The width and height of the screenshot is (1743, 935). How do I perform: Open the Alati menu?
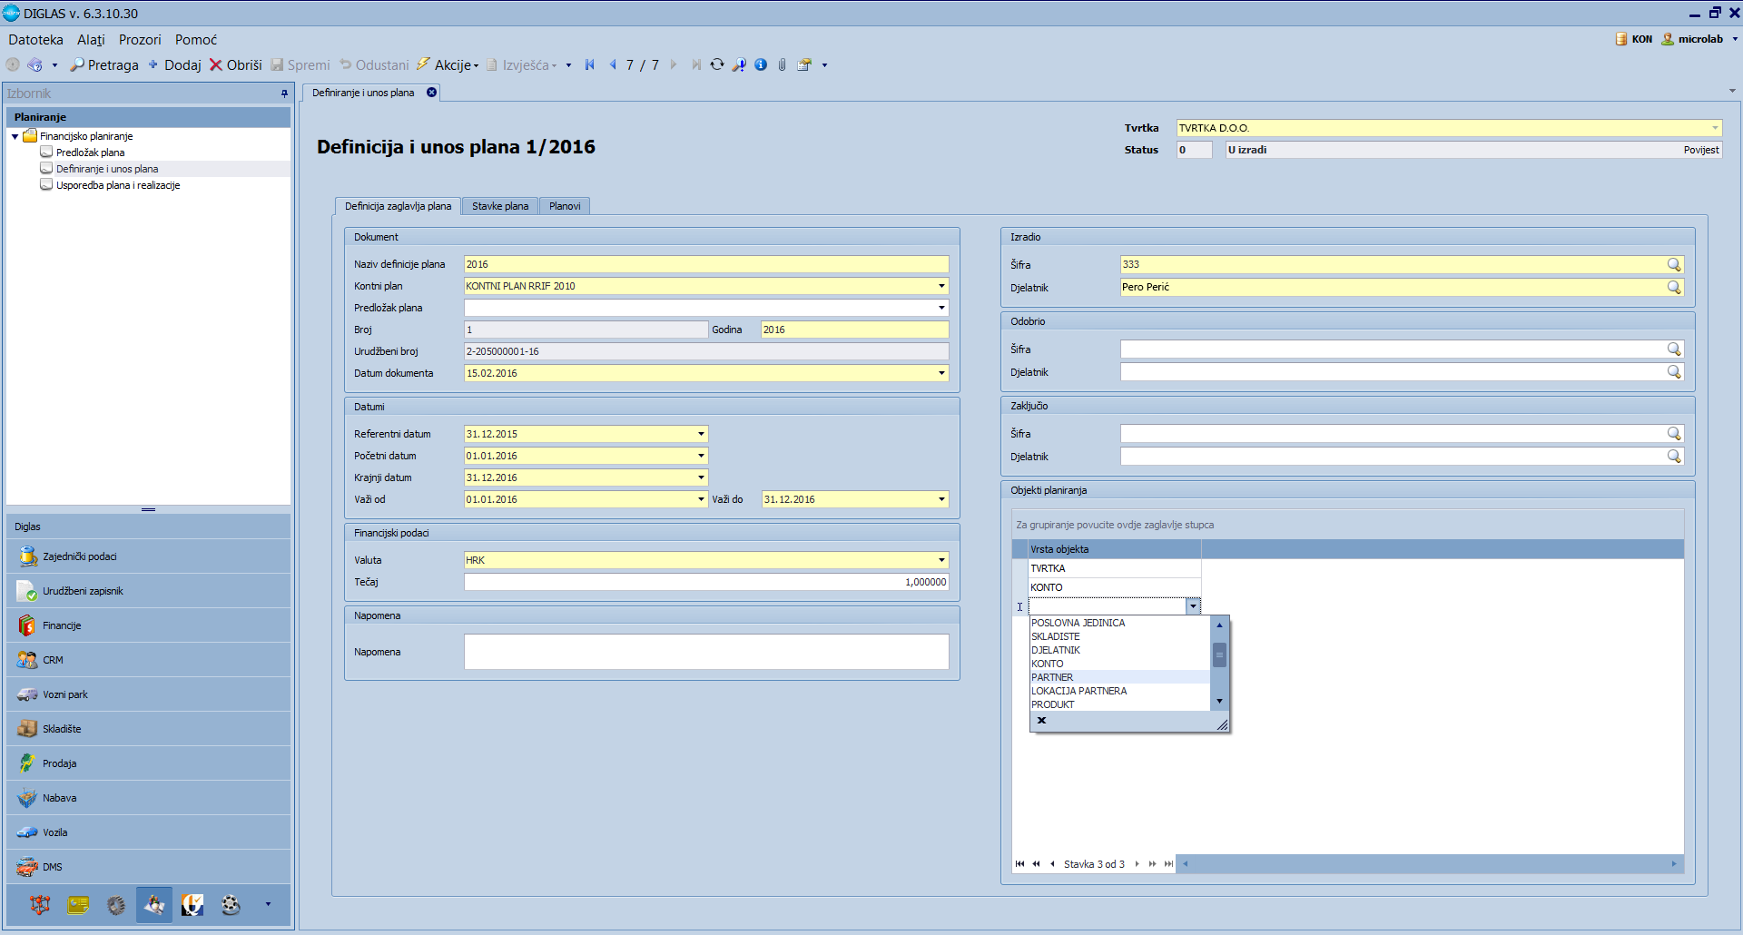(91, 40)
